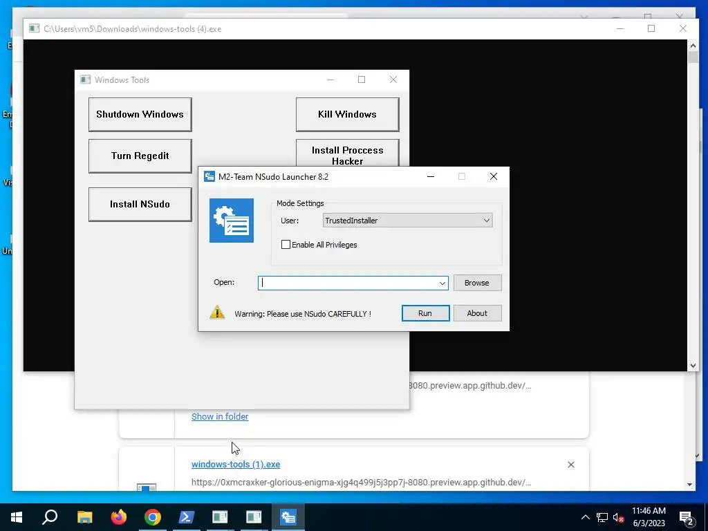The width and height of the screenshot is (708, 531).
Task: Click the 'Mode Settings' group label
Action: click(x=300, y=203)
